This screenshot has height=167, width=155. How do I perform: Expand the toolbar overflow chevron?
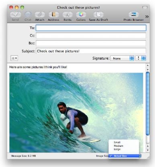click(x=147, y=17)
